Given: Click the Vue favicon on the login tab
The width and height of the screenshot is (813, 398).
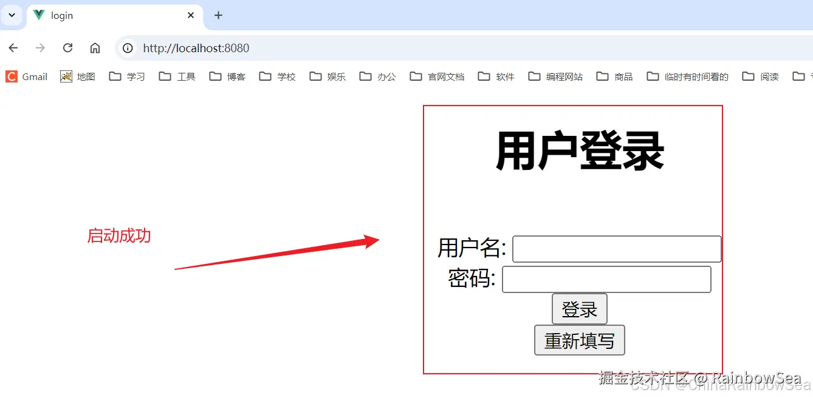Looking at the screenshot, I should [39, 16].
